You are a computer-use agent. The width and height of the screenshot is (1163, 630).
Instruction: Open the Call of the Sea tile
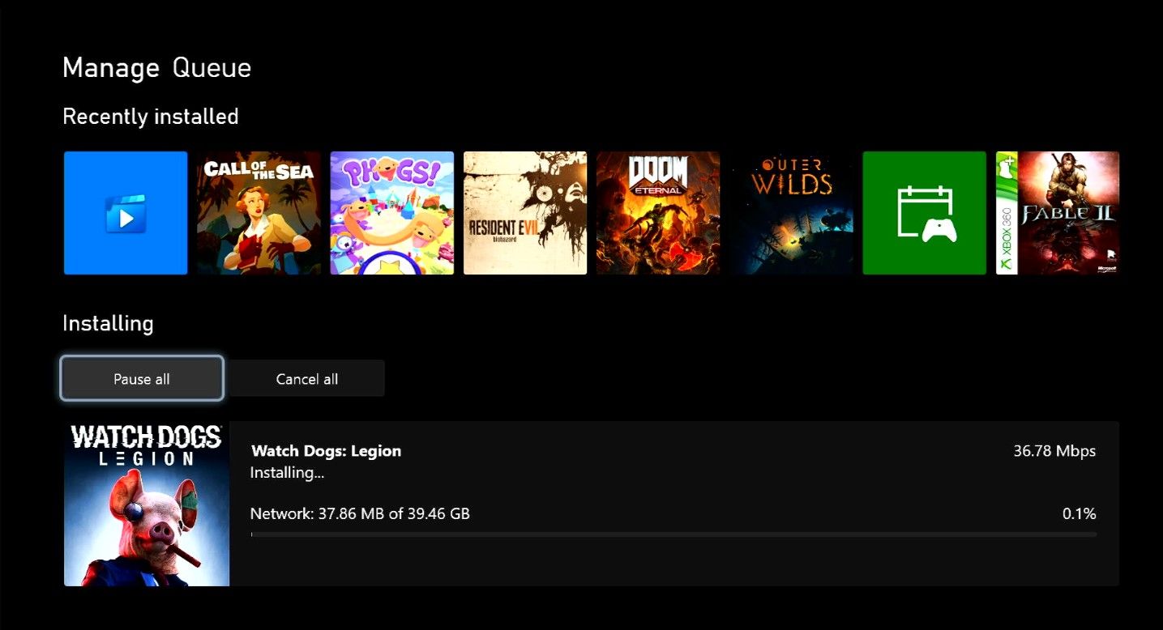point(259,213)
